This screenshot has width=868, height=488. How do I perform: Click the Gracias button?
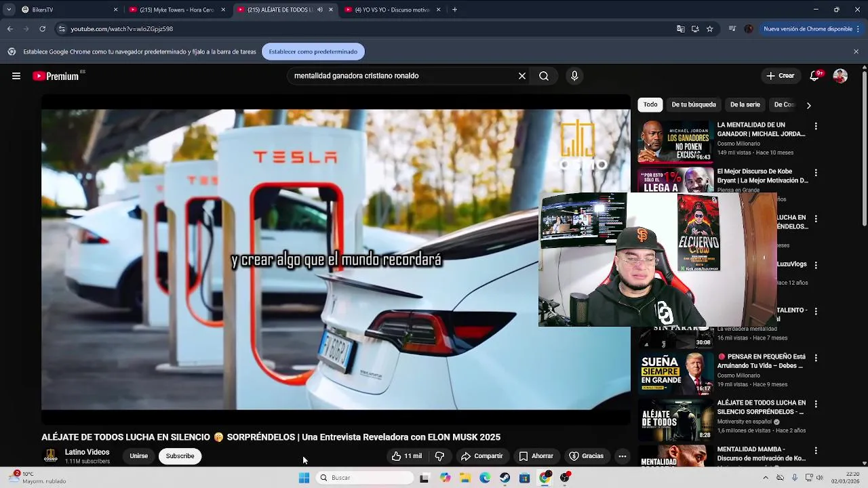(586, 456)
